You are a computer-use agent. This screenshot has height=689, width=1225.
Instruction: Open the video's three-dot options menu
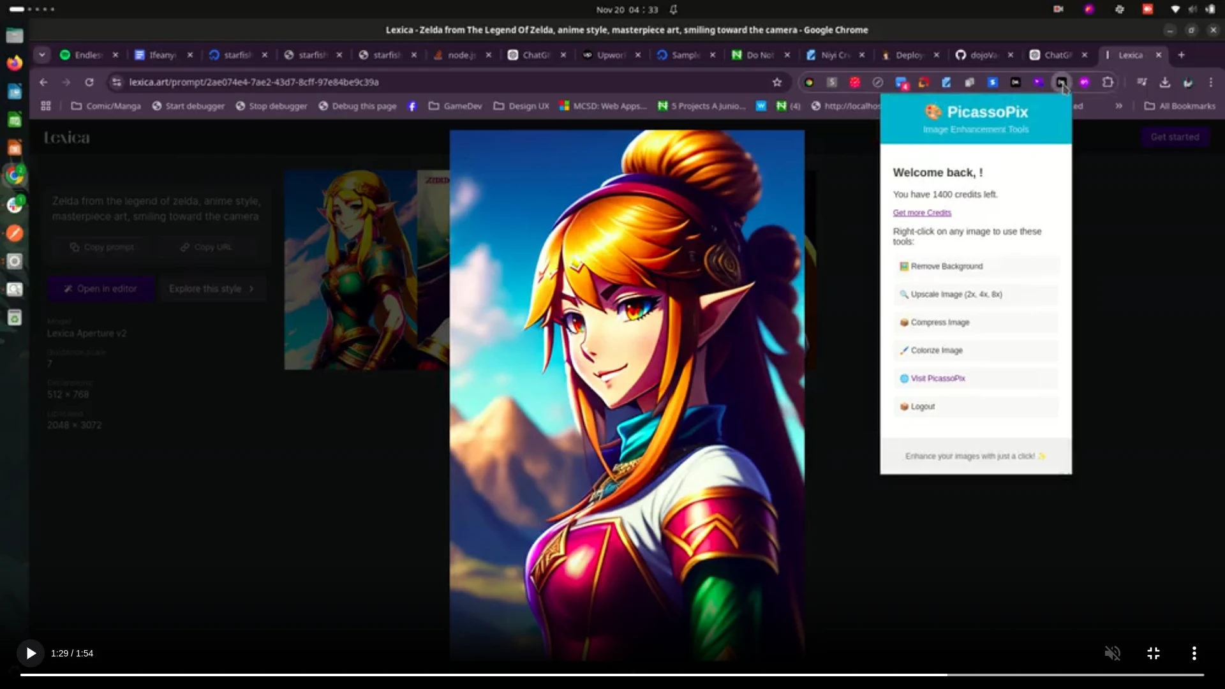click(x=1194, y=653)
